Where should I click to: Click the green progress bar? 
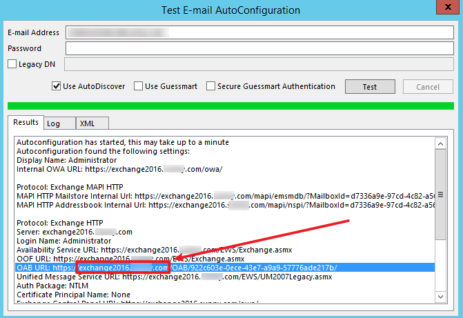point(230,106)
